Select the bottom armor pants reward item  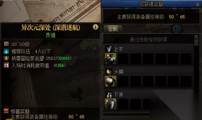(x=110, y=104)
